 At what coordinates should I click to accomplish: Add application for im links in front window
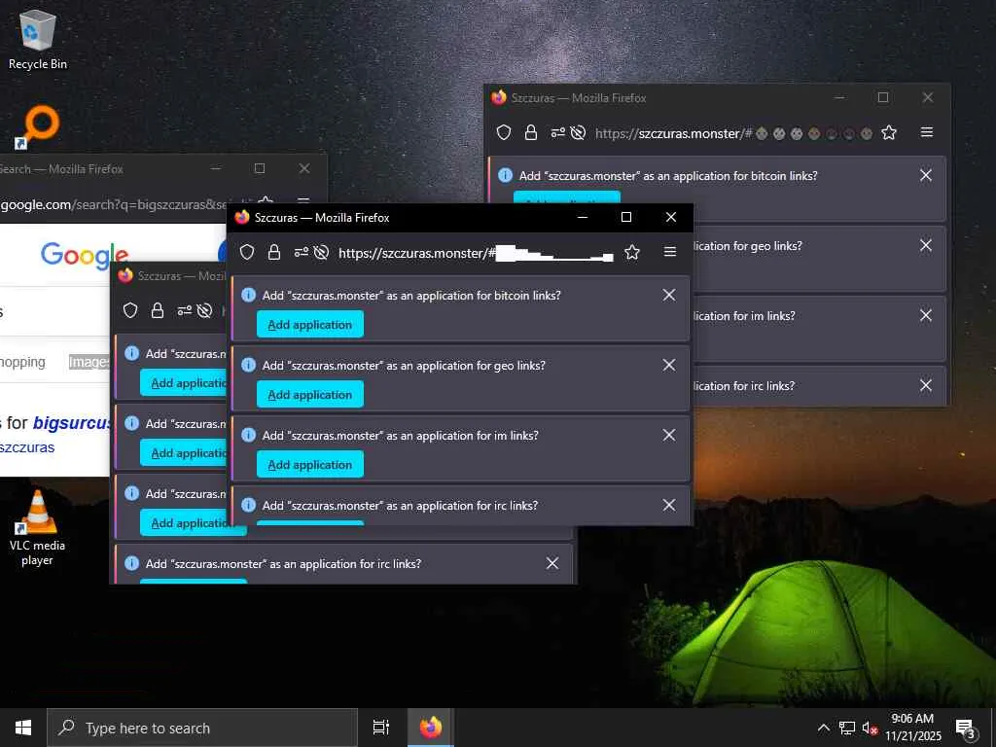point(310,464)
